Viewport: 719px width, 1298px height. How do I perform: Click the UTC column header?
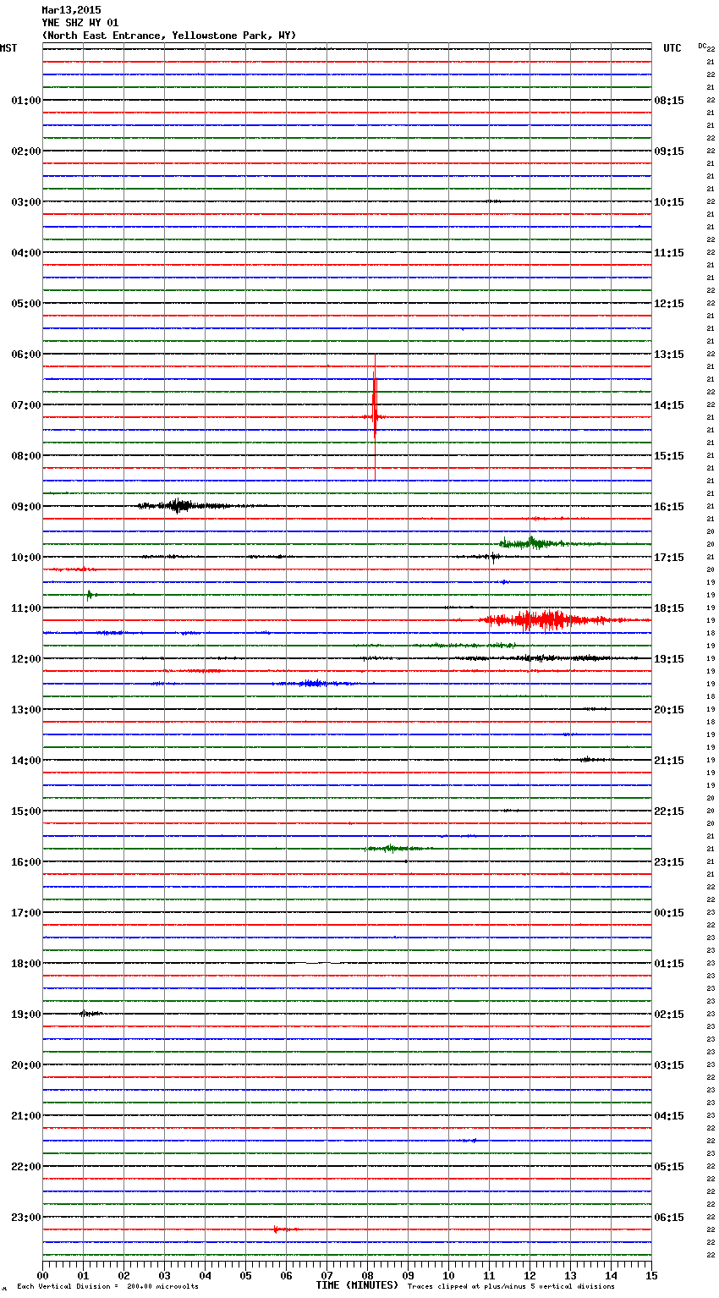(672, 48)
